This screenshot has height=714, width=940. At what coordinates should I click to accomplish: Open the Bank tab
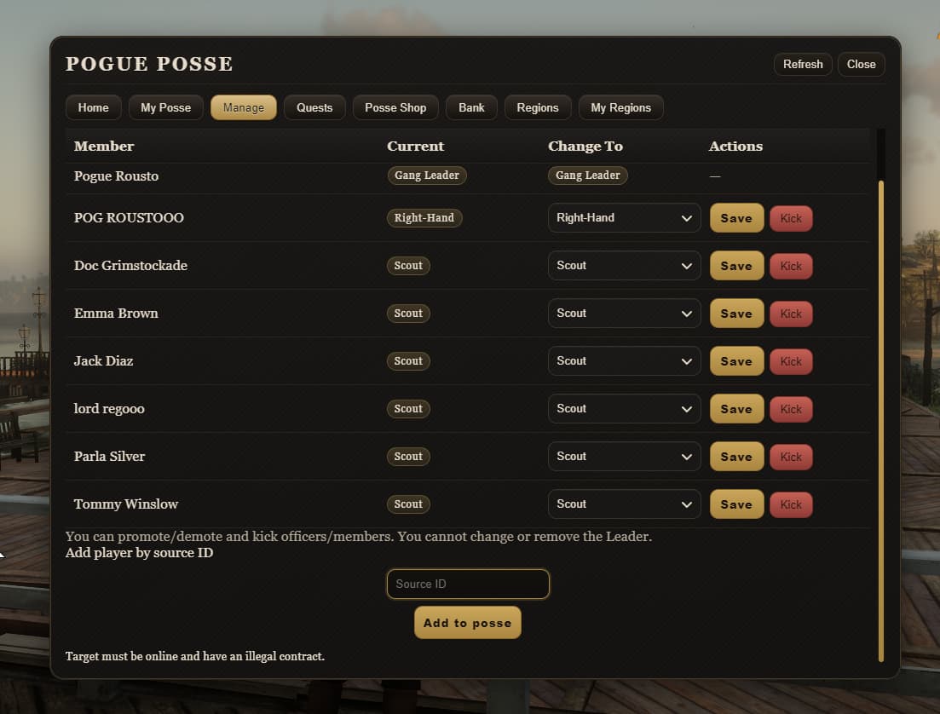click(x=471, y=107)
